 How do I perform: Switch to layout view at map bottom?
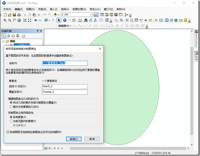[50, 148]
